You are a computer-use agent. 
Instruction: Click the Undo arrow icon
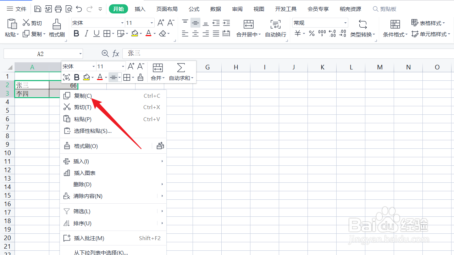pyautogui.click(x=79, y=9)
